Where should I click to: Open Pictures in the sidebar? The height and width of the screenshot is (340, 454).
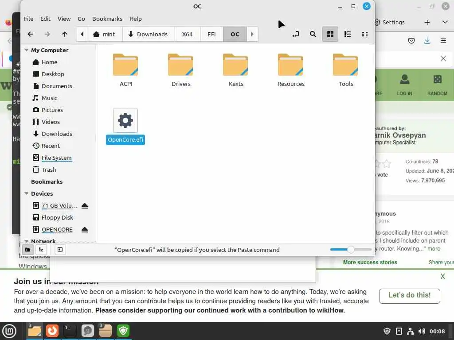coord(52,110)
